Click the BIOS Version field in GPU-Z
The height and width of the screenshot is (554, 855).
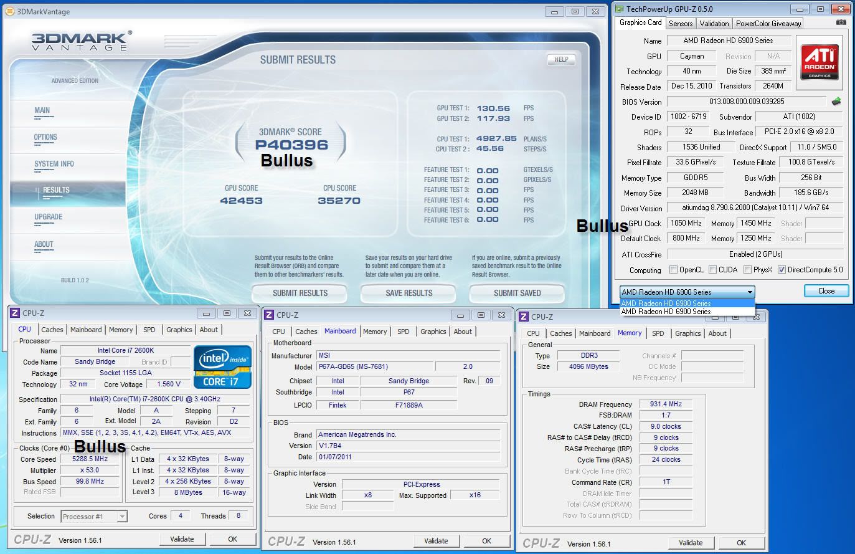coord(747,101)
